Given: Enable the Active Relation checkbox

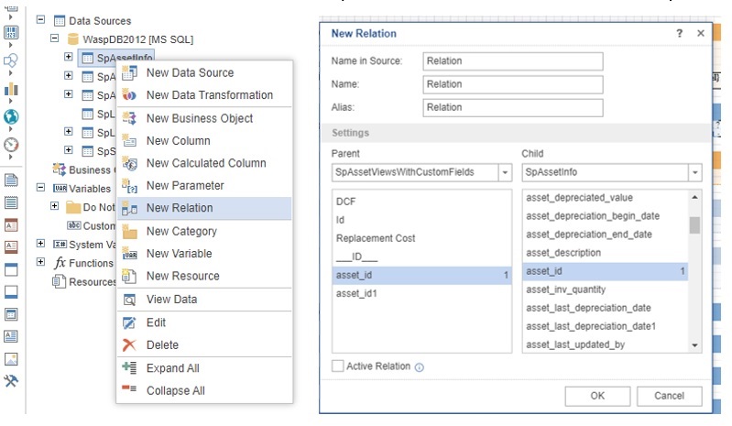Looking at the screenshot, I should (x=338, y=366).
